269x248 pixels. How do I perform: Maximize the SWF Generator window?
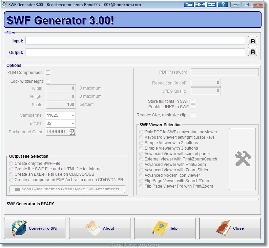(247, 5)
